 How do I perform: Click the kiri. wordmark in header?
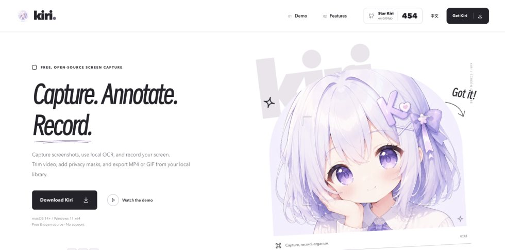tap(45, 15)
